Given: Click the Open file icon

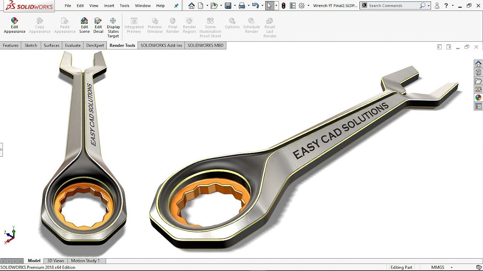Looking at the screenshot, I should tap(214, 6).
